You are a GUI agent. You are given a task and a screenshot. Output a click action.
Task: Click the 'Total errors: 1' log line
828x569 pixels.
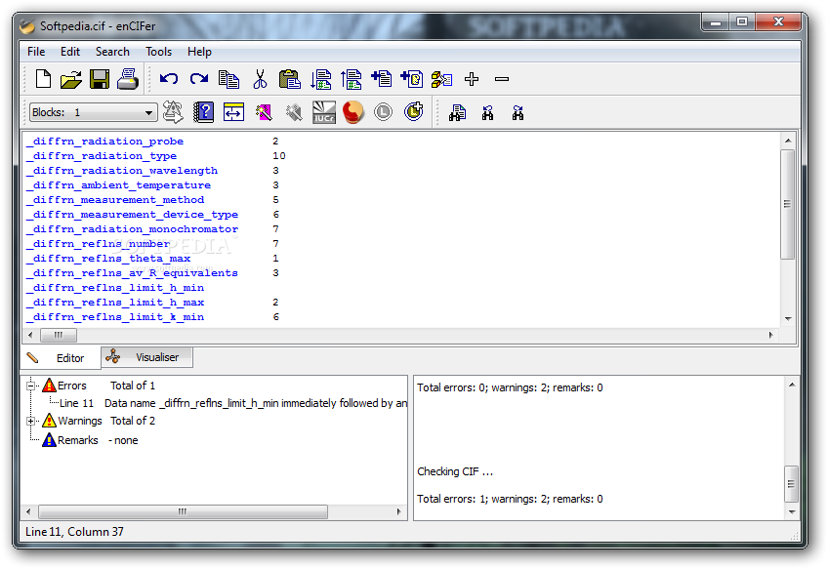[510, 499]
